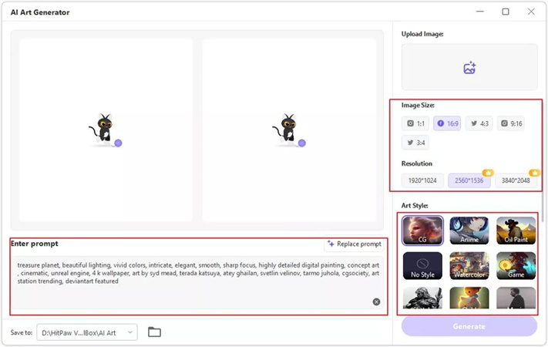Viewport: 548px width, 347px height.
Task: Click the upload image icon
Action: [469, 68]
